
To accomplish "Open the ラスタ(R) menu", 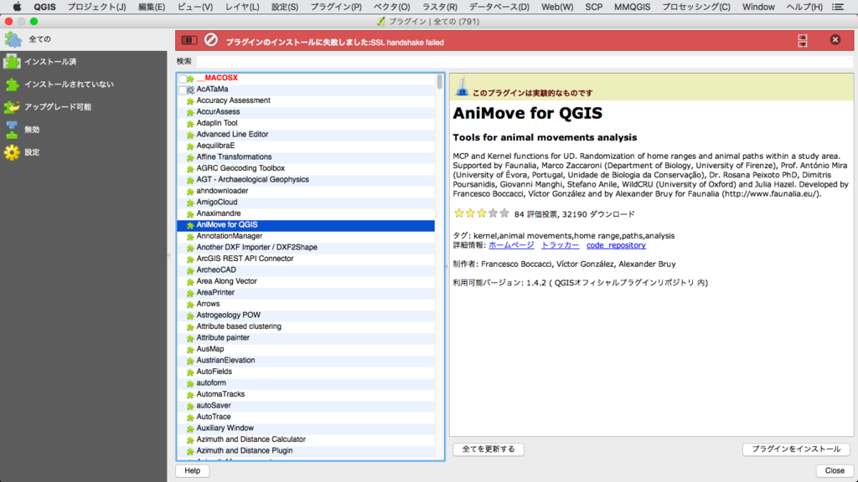I will [439, 7].
